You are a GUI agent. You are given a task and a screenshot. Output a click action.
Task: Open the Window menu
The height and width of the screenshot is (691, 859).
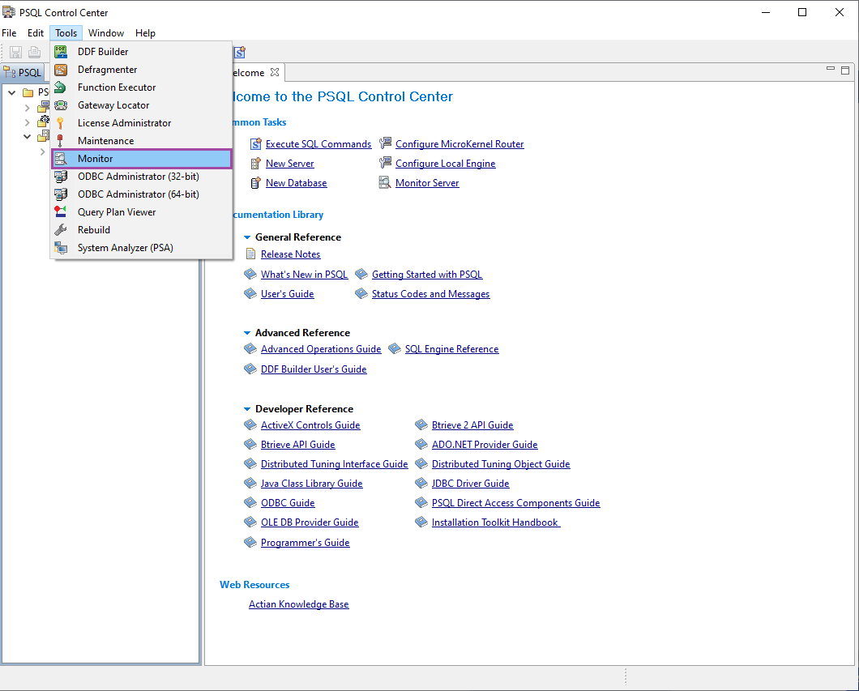(106, 33)
